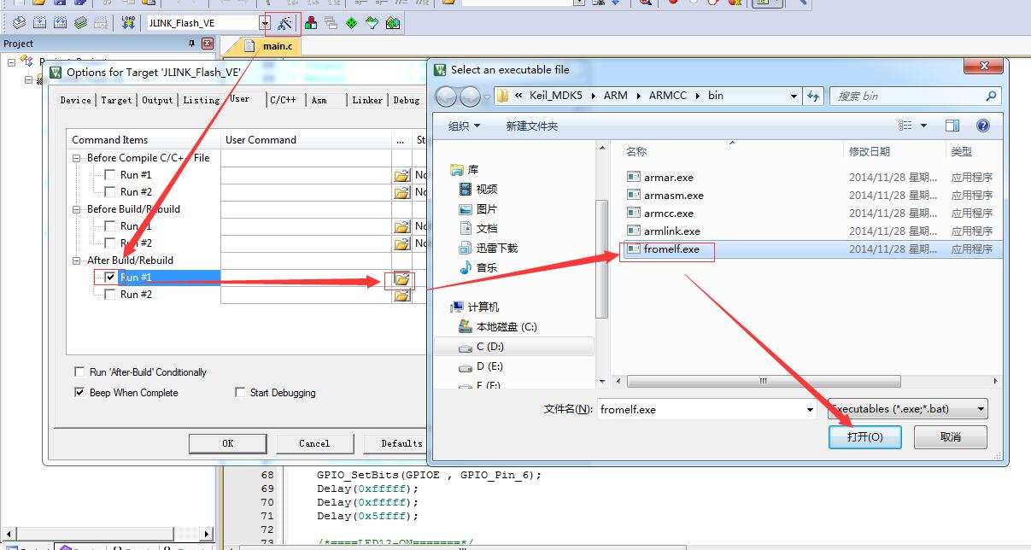The height and width of the screenshot is (550, 1031).
Task: Click the Manage Run-Time Environment green diamond icon
Action: [x=351, y=23]
